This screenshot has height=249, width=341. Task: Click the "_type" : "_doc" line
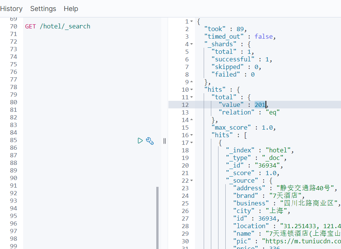256,158
